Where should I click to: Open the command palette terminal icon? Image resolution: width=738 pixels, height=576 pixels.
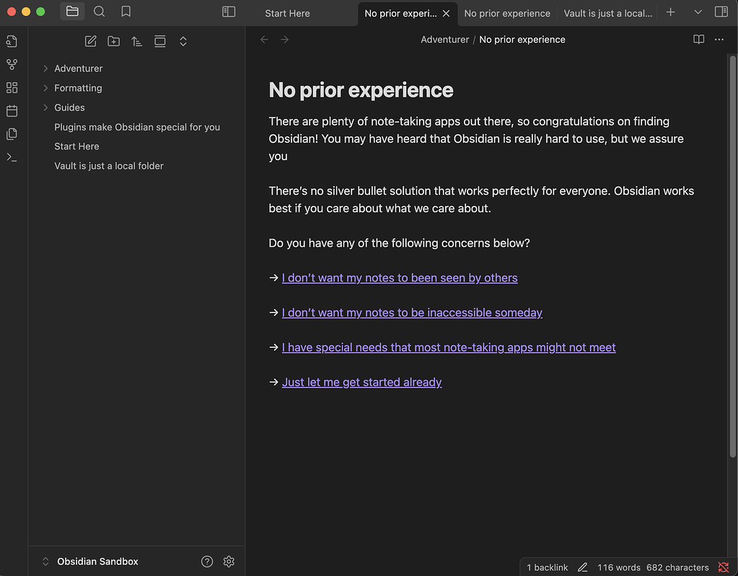pyautogui.click(x=12, y=157)
